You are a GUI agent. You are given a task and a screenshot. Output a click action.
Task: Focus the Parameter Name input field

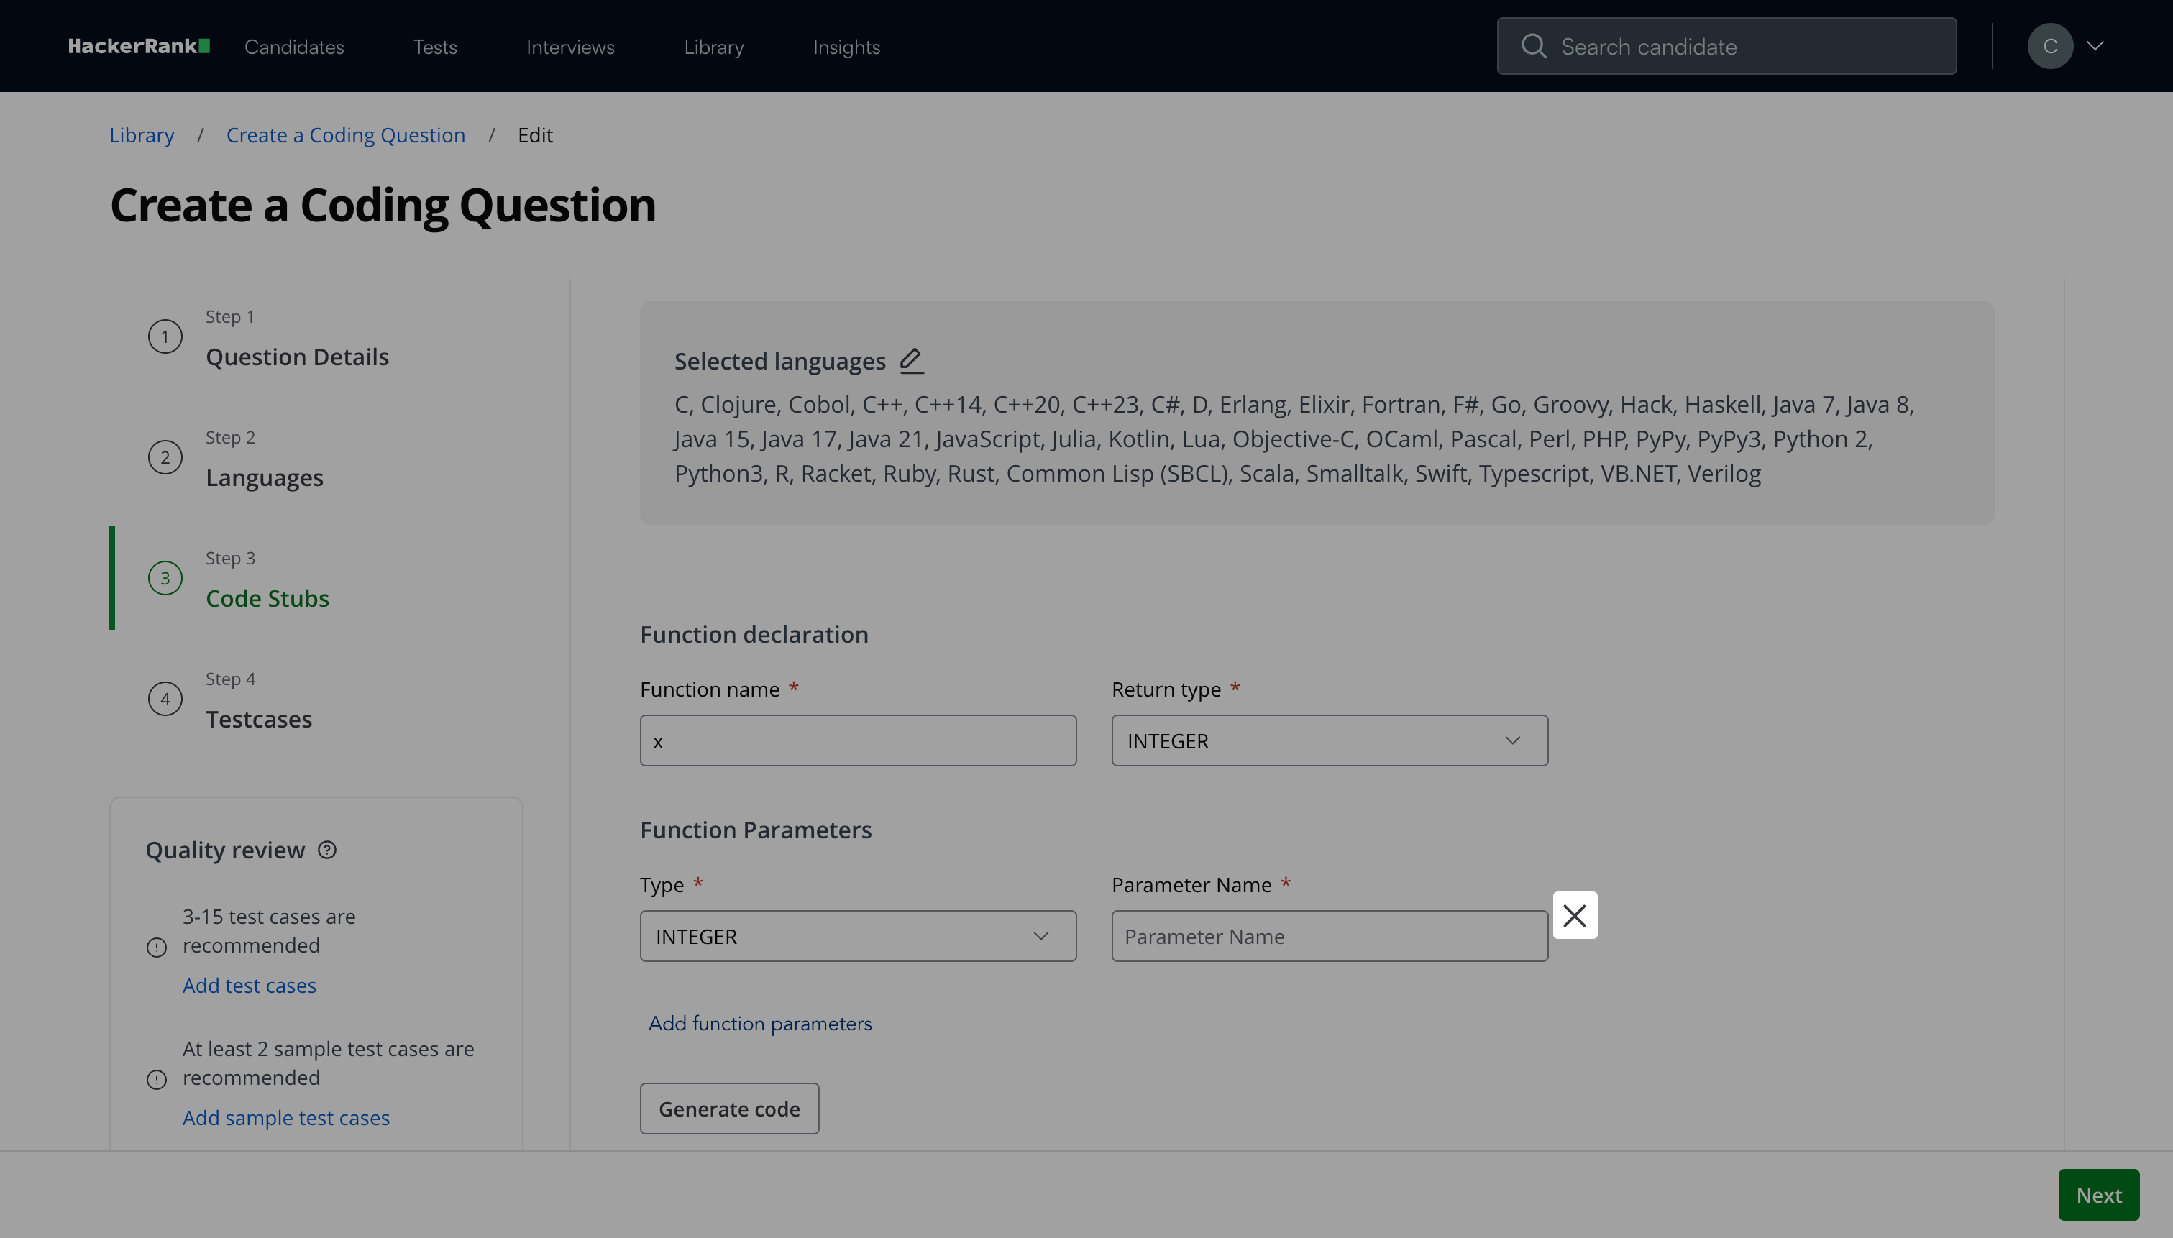pyautogui.click(x=1329, y=936)
